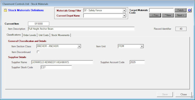Open the Materials Group Filter dropdown
This screenshot has height=100, width=195.
pos(124,11)
